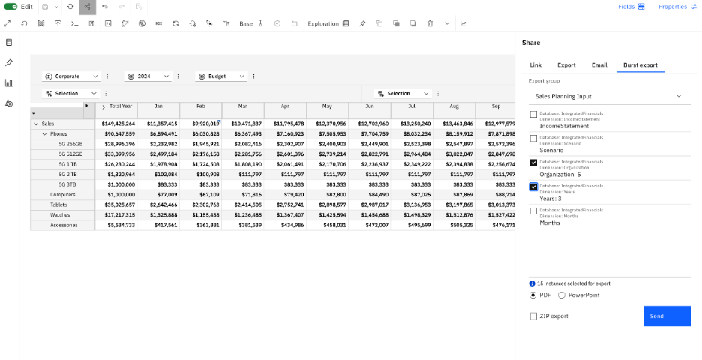Collapse the Phones row
Screen dimensions: 702x360
44,134
